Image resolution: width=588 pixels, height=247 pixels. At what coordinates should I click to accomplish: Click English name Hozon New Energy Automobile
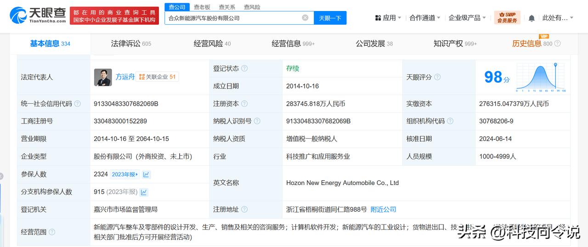[x=342, y=183]
